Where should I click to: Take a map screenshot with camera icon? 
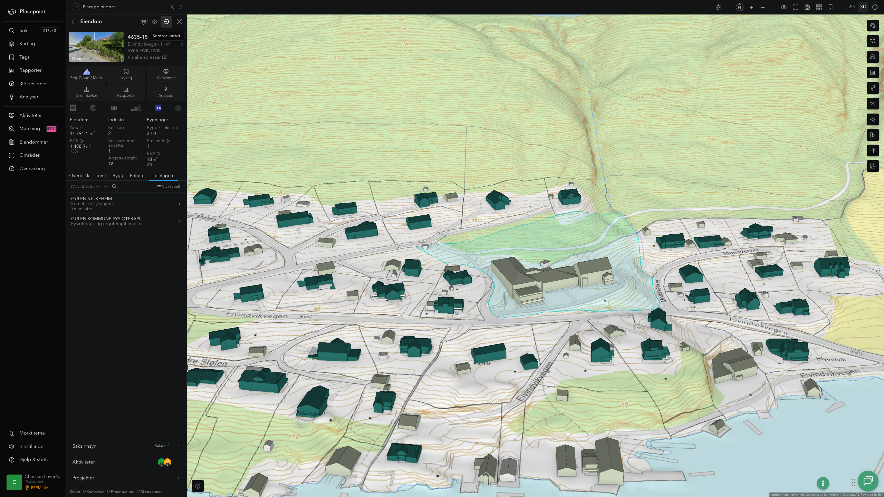(807, 7)
